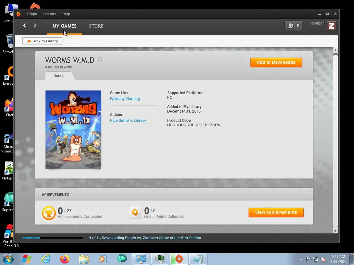Open the Help menu

(x=66, y=14)
